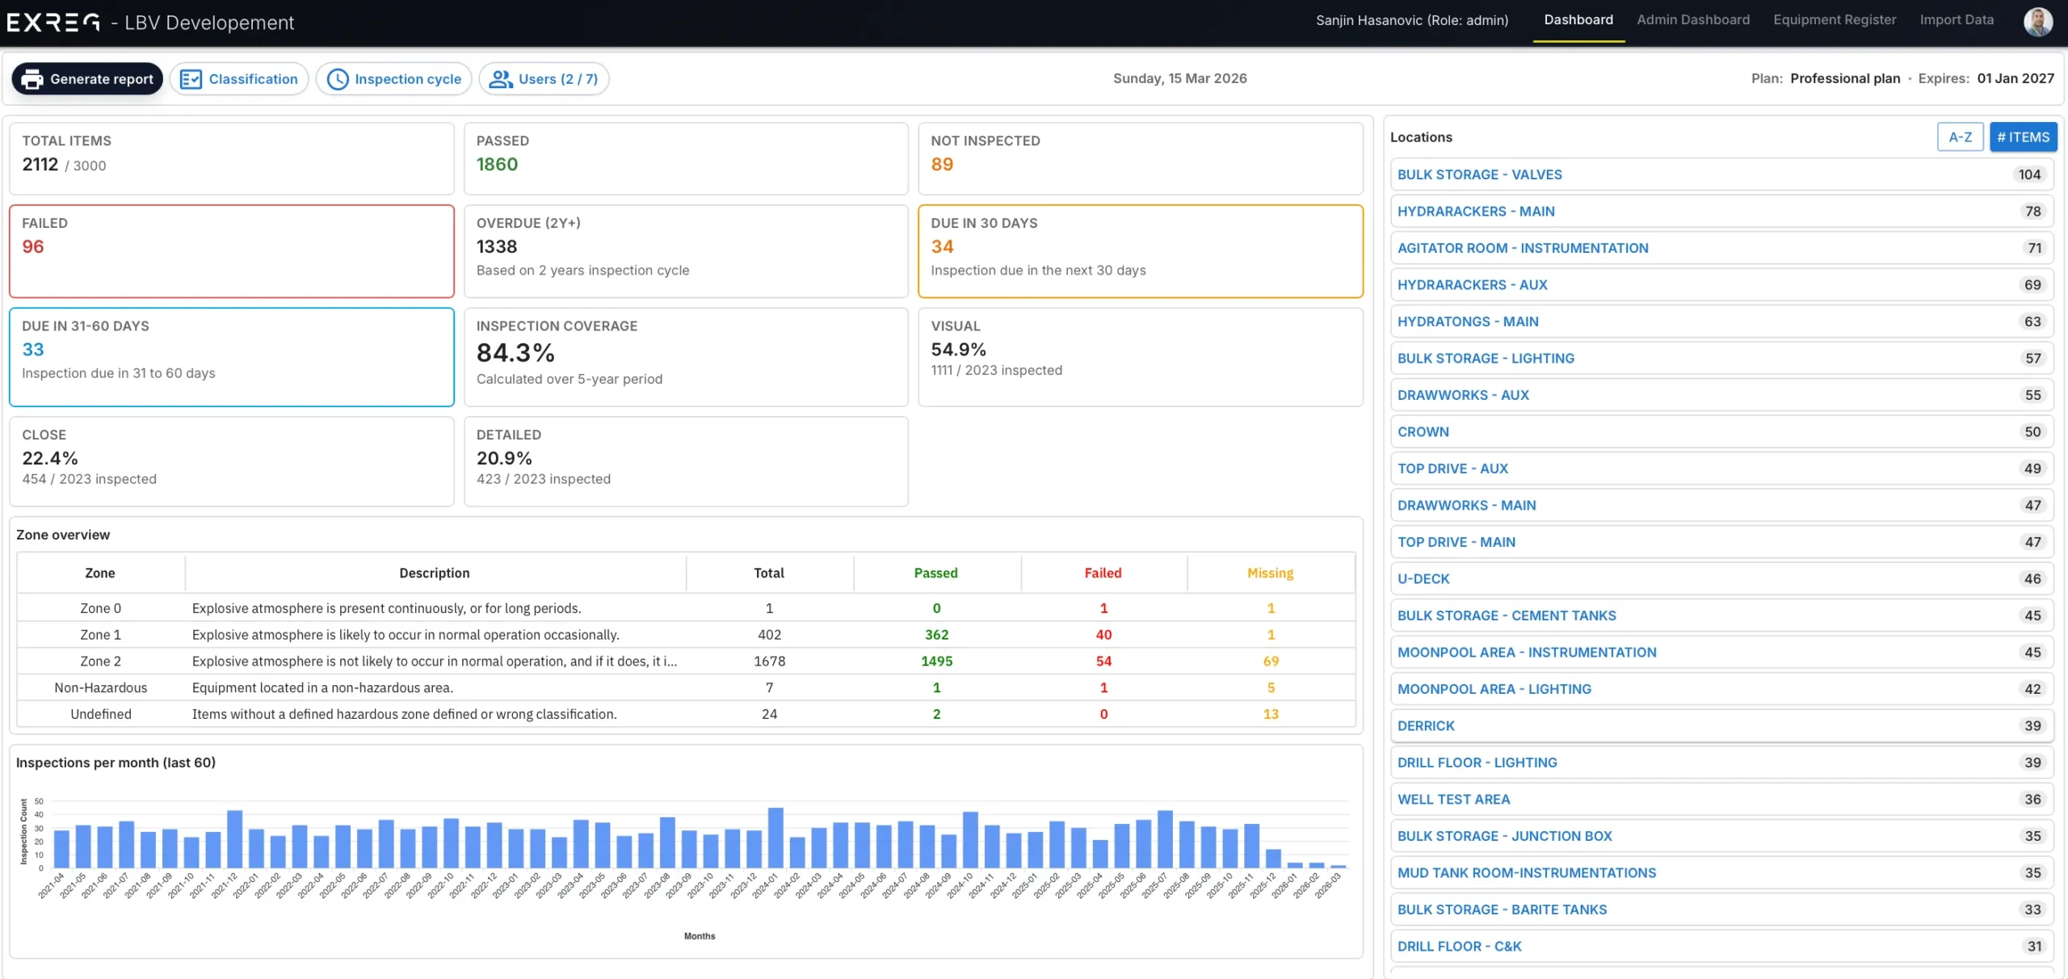Go to the Import Data tab
This screenshot has height=979, width=2068.
(x=1956, y=20)
